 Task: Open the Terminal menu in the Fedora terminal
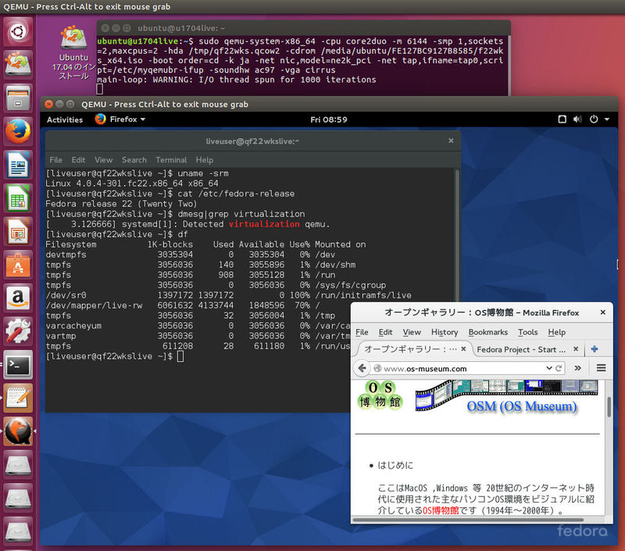(x=171, y=160)
